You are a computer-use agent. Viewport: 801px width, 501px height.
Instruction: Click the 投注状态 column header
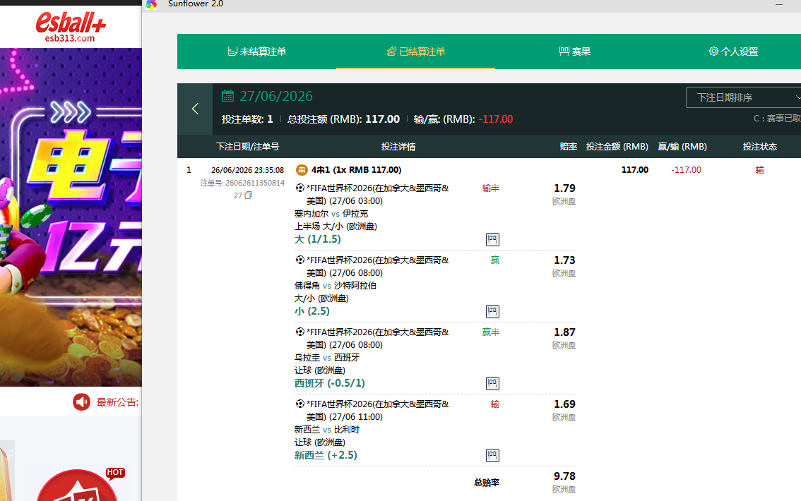(759, 147)
